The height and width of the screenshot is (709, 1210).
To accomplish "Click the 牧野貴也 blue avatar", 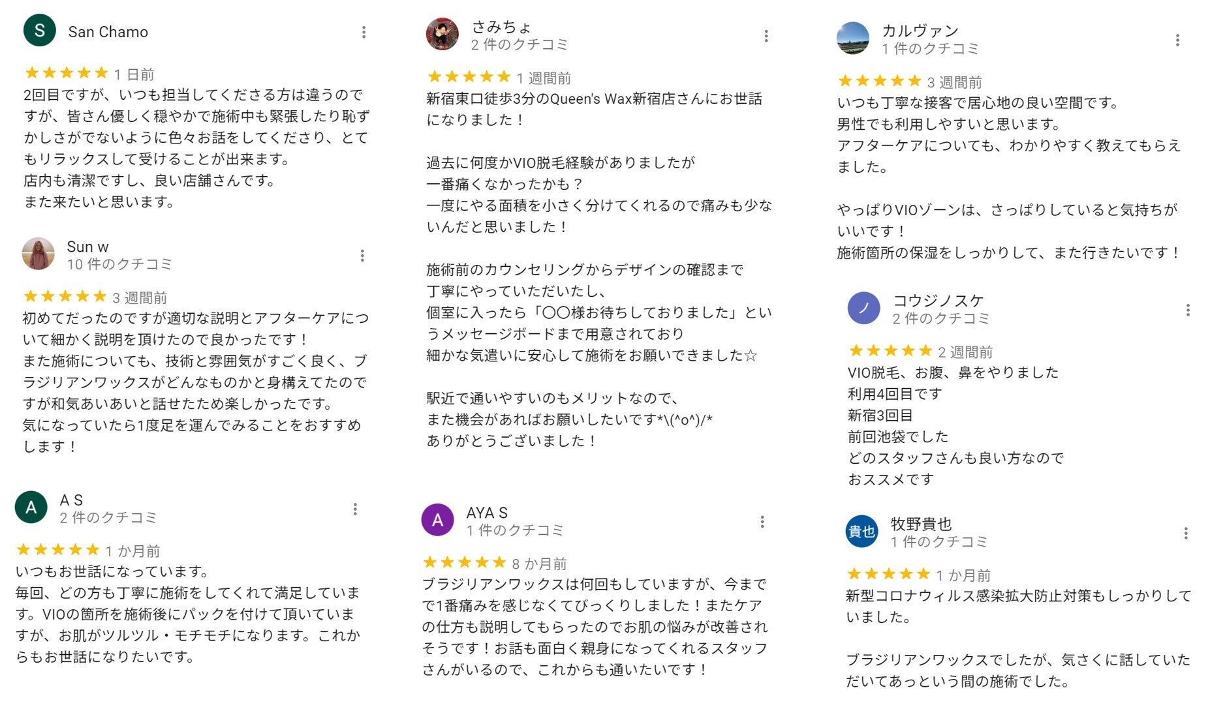I will pos(861,532).
